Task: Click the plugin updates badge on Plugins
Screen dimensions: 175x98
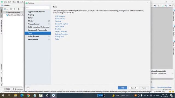Action: [49, 21]
